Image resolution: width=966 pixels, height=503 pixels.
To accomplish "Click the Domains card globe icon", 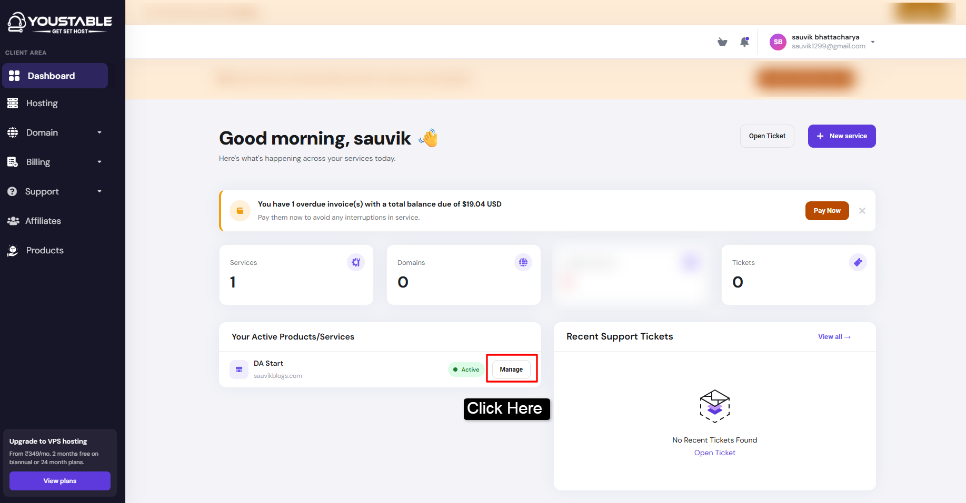I will pos(523,262).
